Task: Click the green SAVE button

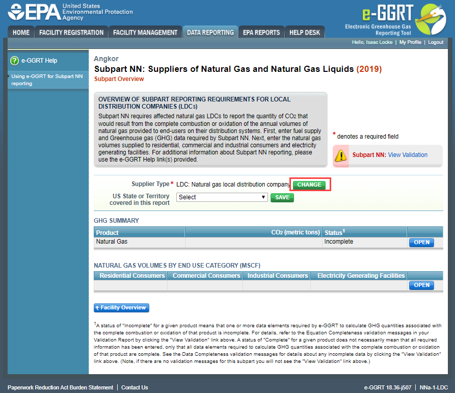Action: (282, 198)
